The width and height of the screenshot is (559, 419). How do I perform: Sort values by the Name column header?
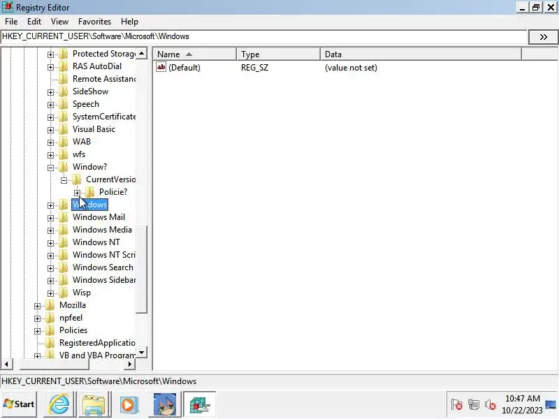(195, 54)
